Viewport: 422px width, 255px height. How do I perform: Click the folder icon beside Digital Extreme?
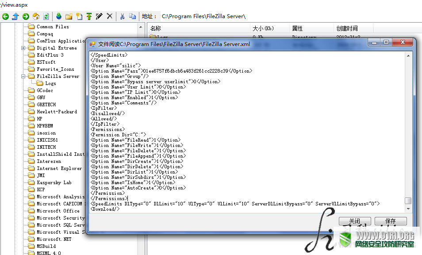coord(31,48)
